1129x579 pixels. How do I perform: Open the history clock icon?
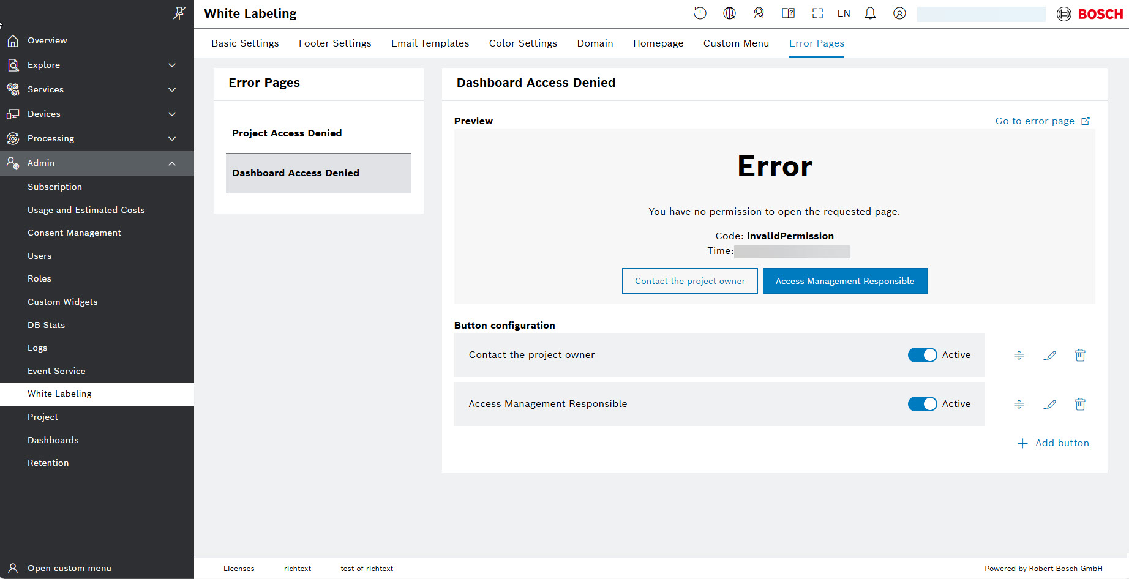tap(700, 13)
